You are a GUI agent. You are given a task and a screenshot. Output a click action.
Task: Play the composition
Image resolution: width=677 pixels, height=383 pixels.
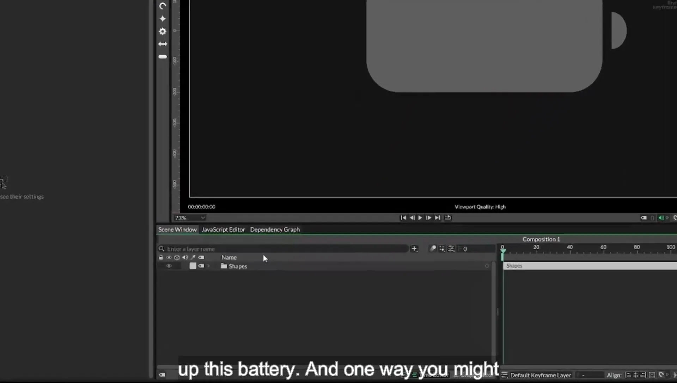[x=420, y=218]
